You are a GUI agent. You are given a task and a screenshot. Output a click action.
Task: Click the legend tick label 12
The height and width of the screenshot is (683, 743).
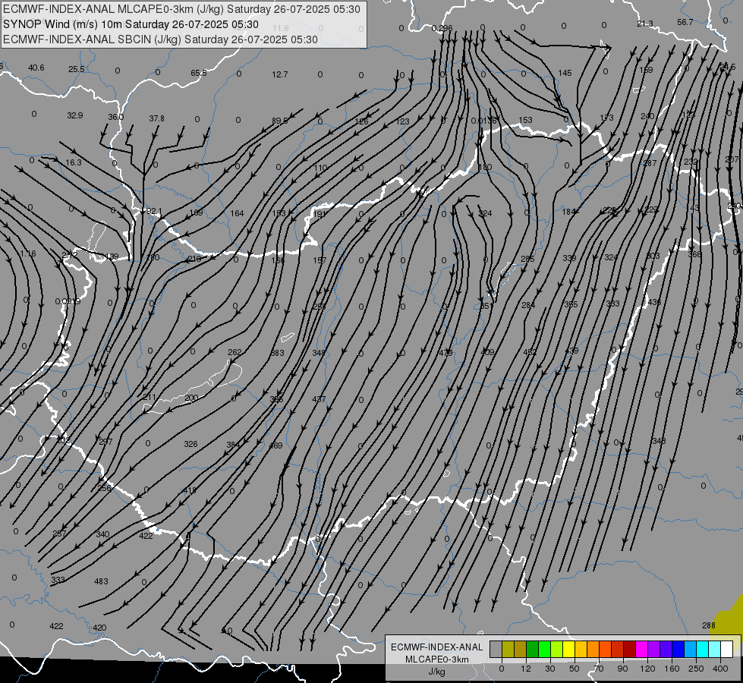pyautogui.click(x=525, y=669)
